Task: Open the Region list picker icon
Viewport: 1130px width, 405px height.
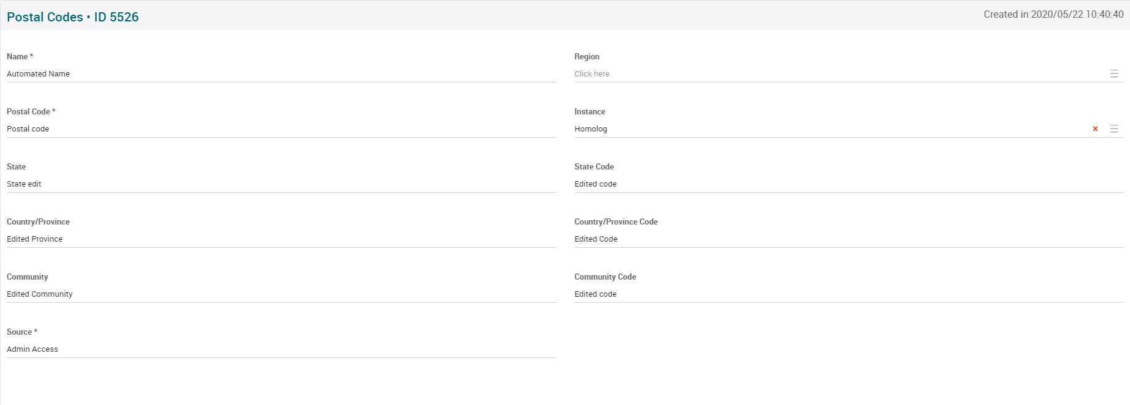Action: [x=1114, y=74]
